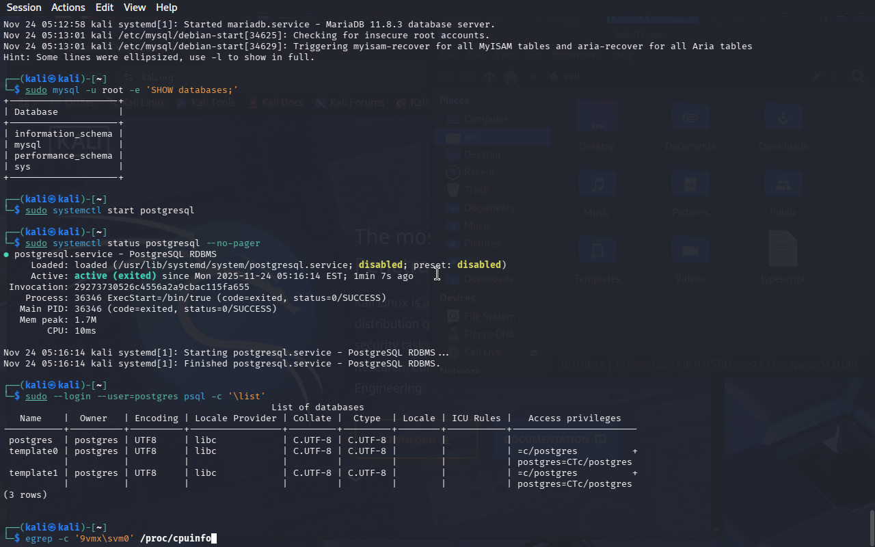This screenshot has width=875, height=547.
Task: Open the Help menu
Action: point(166,8)
